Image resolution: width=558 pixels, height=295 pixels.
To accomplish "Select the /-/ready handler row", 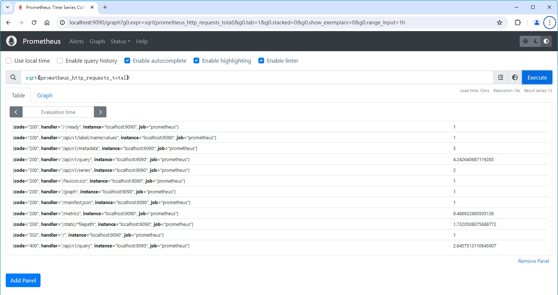I will click(279, 127).
